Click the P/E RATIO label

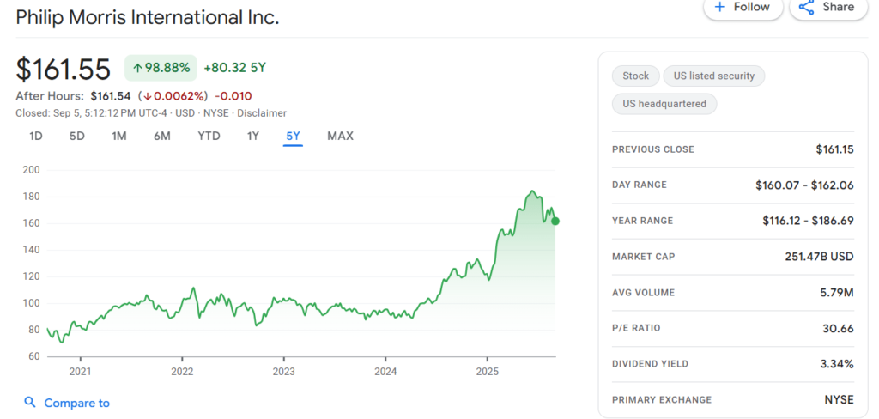(636, 328)
